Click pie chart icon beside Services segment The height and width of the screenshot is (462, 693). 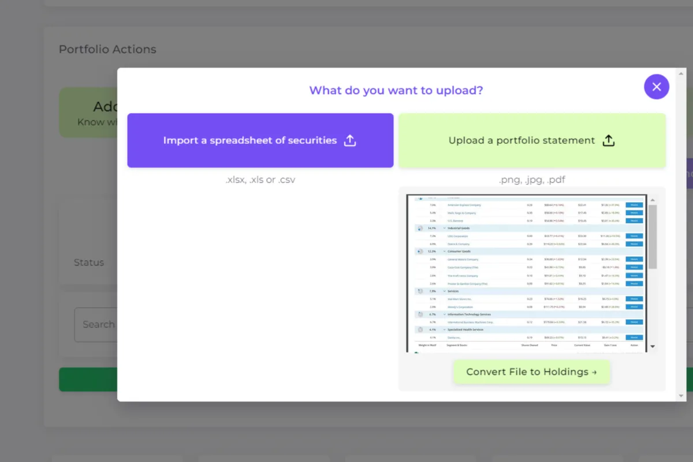pos(420,291)
